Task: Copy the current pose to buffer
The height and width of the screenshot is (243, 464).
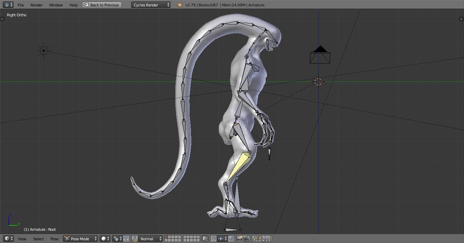Action: 255,239
